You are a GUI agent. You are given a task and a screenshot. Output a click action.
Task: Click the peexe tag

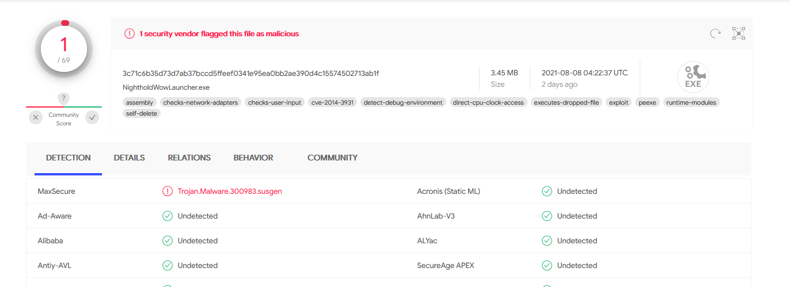coord(647,102)
